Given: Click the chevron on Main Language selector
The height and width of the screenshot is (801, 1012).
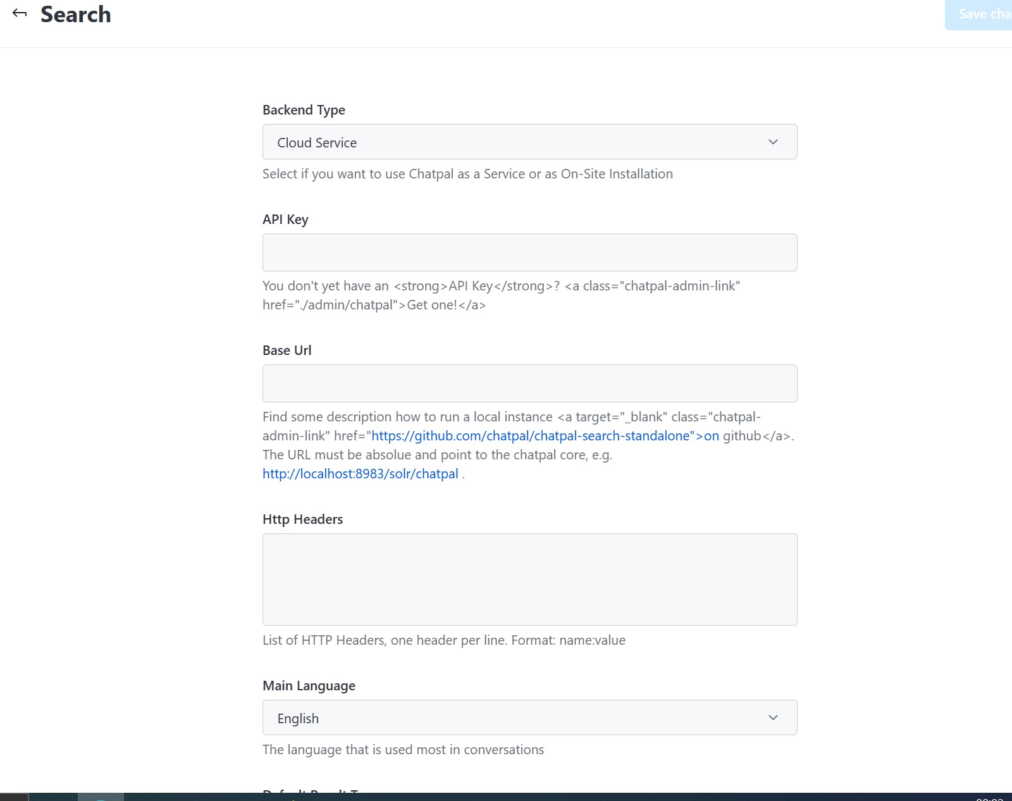Looking at the screenshot, I should (x=773, y=717).
